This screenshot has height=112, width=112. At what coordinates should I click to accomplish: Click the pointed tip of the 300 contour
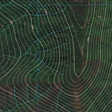(79, 76)
